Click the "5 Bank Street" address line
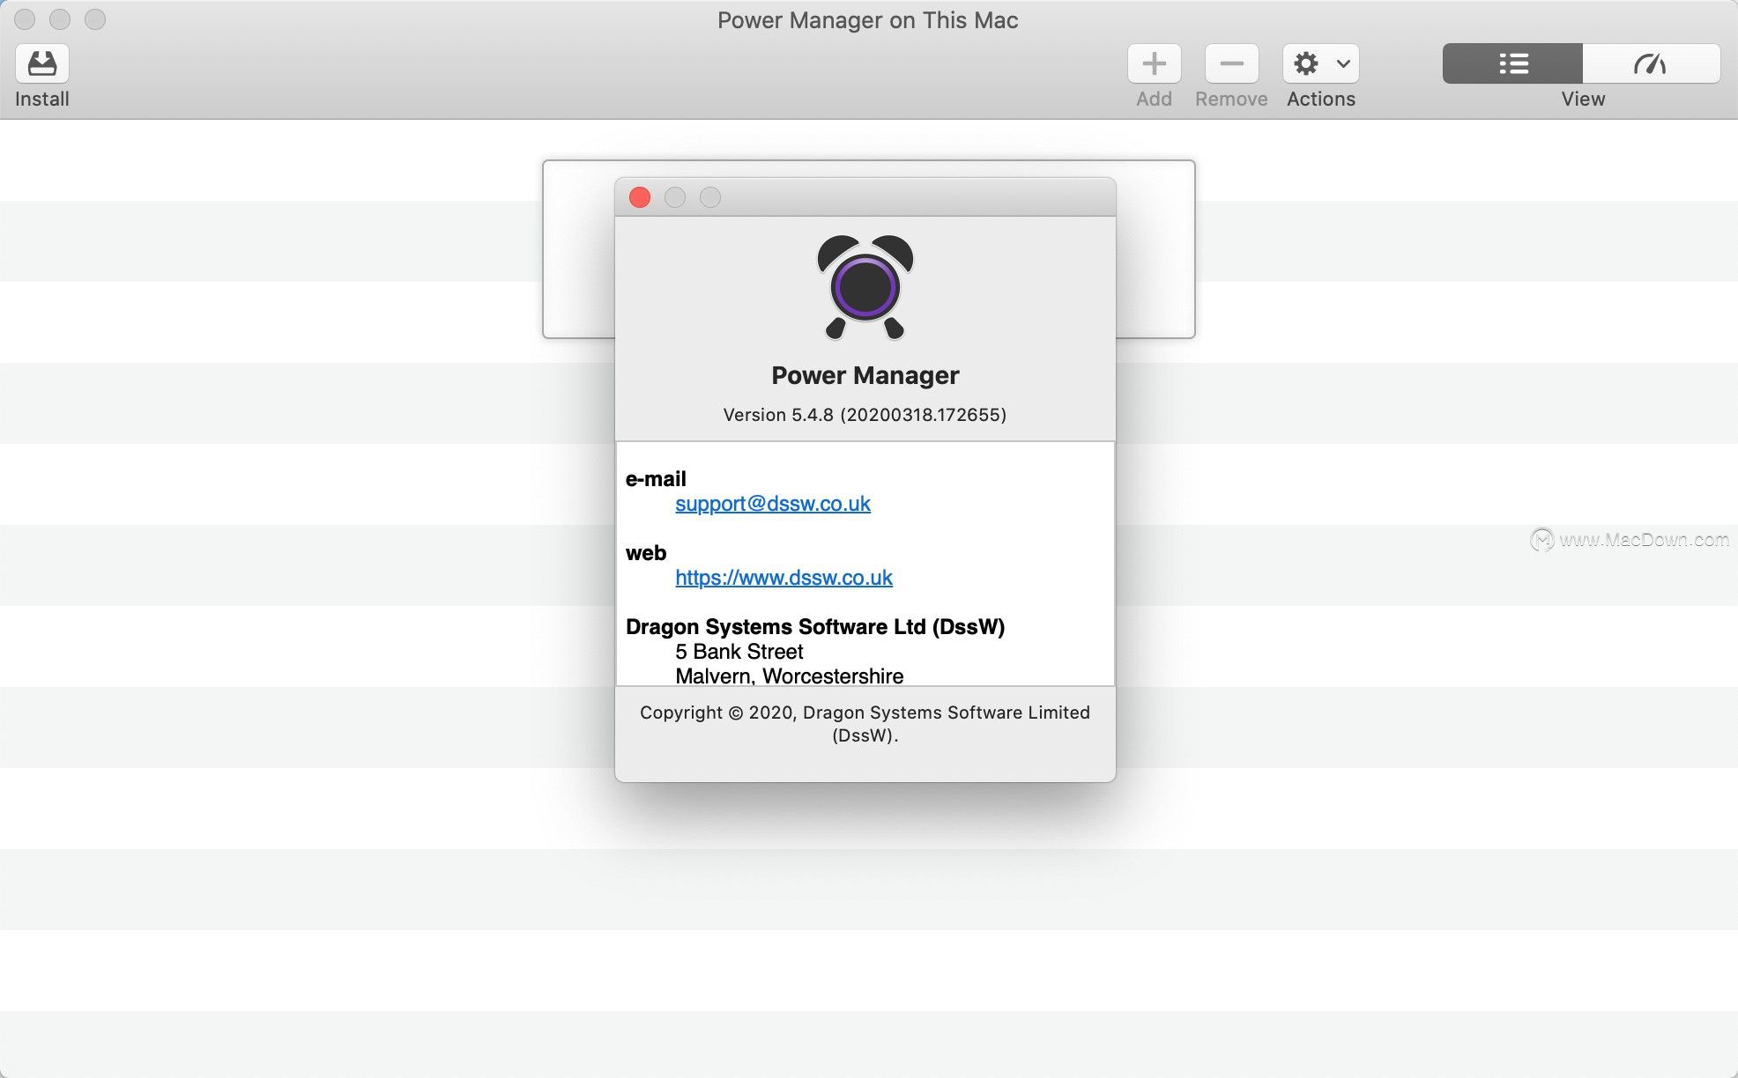The height and width of the screenshot is (1078, 1738). [739, 652]
